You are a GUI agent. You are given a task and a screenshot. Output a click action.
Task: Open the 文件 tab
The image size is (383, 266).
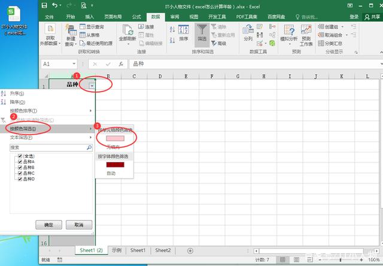click(49, 17)
